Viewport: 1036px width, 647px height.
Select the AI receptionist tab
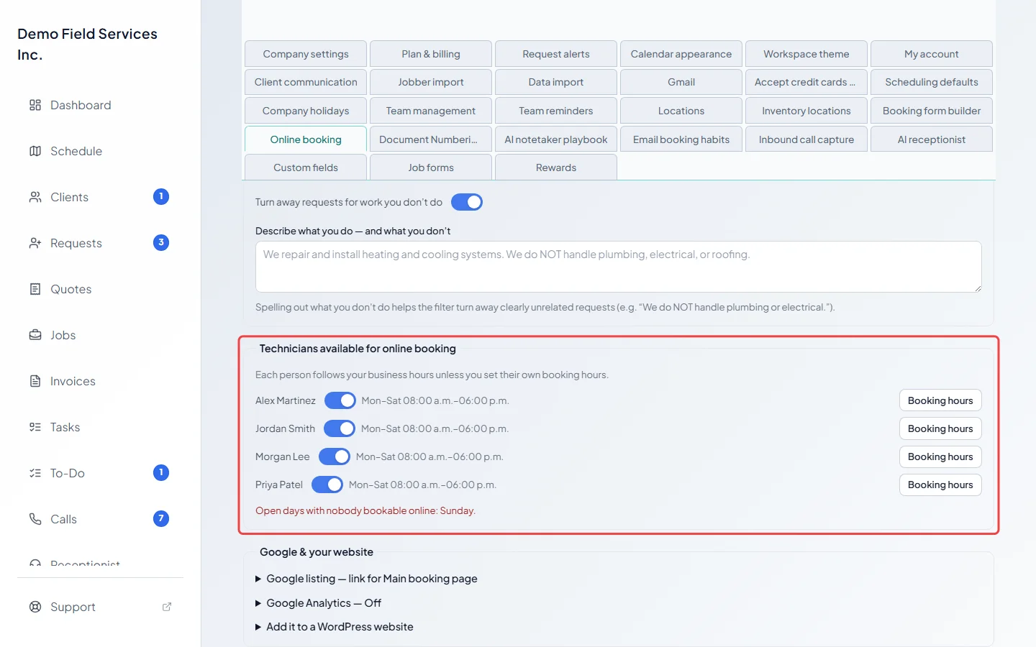click(932, 139)
